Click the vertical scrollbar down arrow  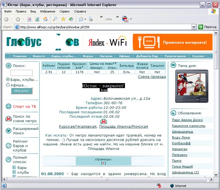coord(216,174)
